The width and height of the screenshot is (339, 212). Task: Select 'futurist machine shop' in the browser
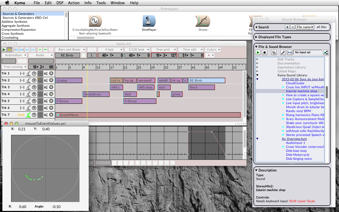[301, 91]
